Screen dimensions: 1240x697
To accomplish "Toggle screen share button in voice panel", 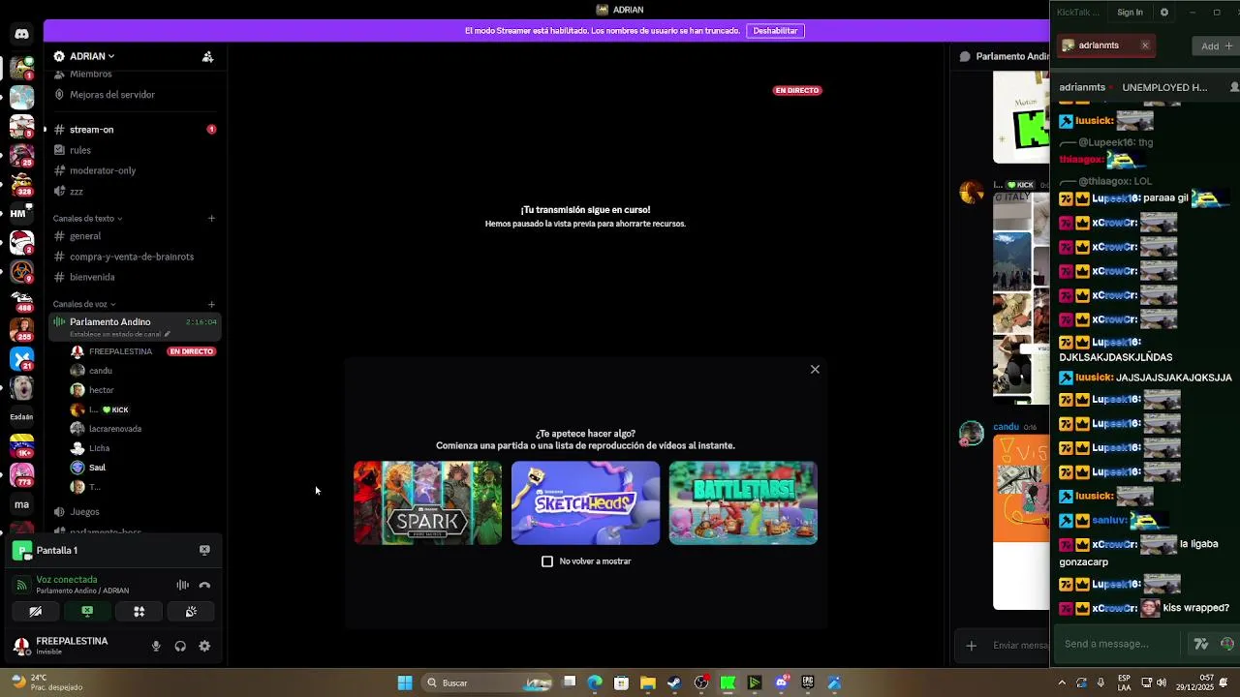I will coord(87,612).
